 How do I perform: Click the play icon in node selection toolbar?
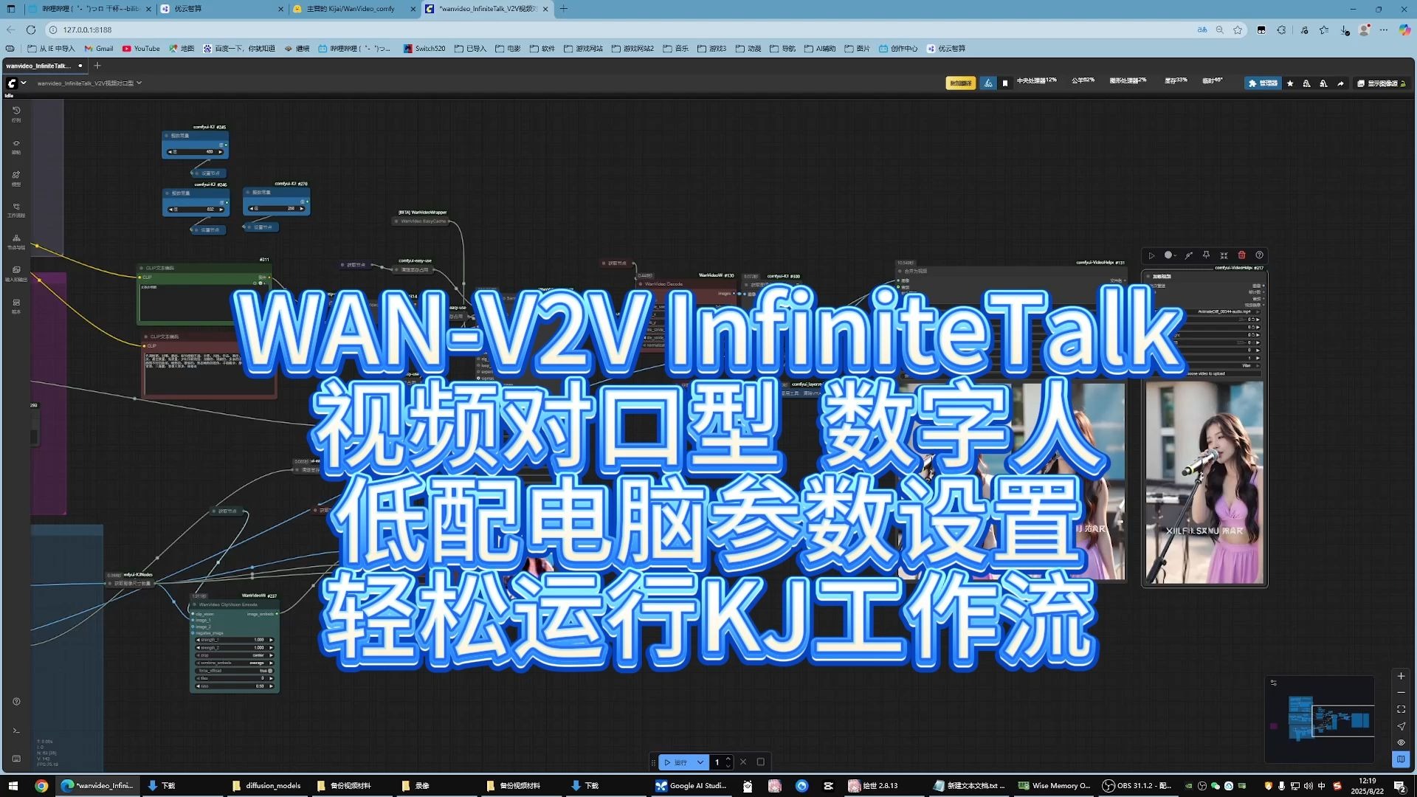coord(1151,255)
